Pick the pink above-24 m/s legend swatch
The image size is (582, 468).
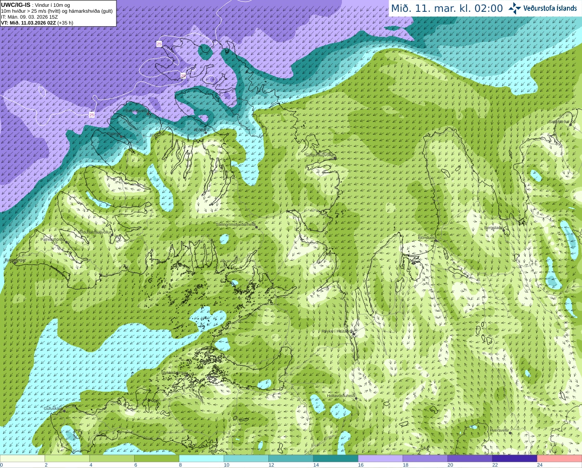pyautogui.click(x=560, y=458)
